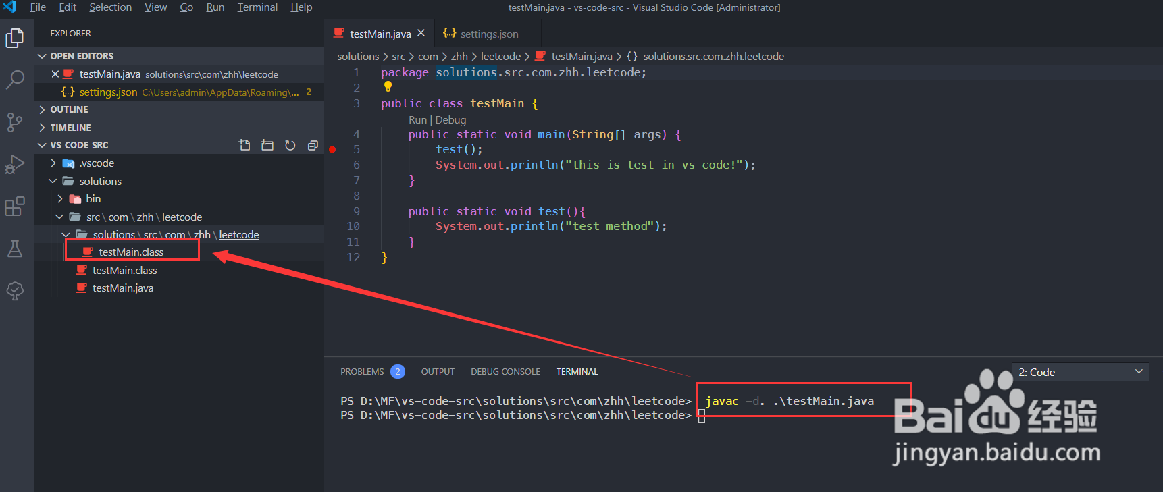Close the testMain.java editor tab
The width and height of the screenshot is (1163, 492).
coord(421,33)
